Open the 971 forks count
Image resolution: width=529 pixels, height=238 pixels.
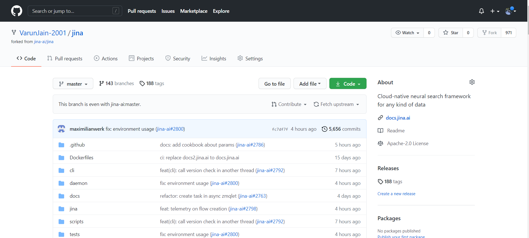coord(508,33)
